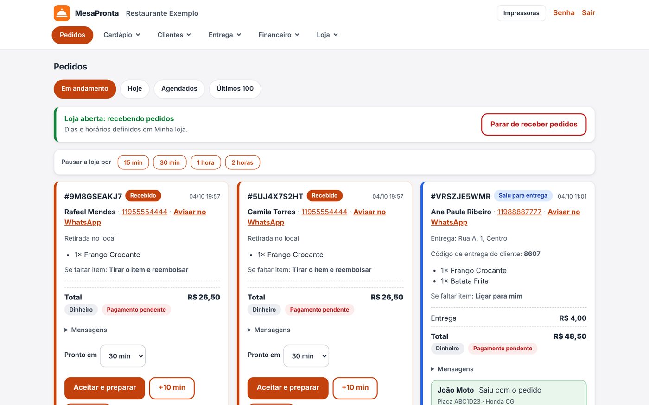Notify Rafael Mendes via WhatsApp link
The width and height of the screenshot is (649, 405).
click(x=190, y=212)
